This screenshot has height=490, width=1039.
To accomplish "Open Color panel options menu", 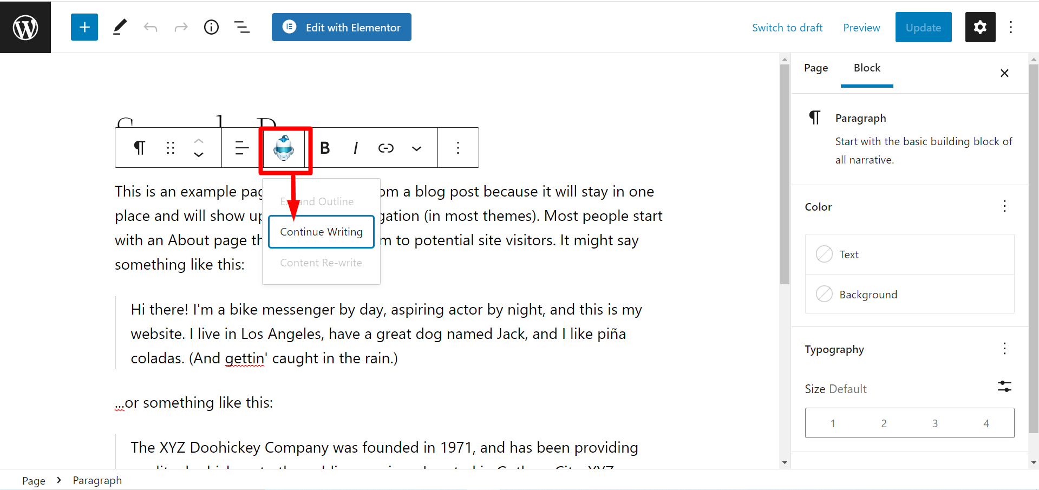I will (x=1004, y=206).
